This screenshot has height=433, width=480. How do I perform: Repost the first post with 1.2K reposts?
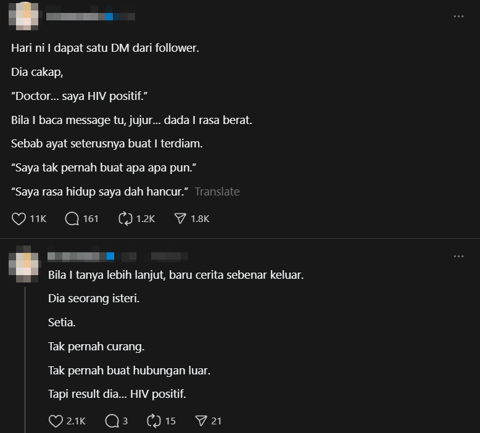pyautogui.click(x=125, y=218)
